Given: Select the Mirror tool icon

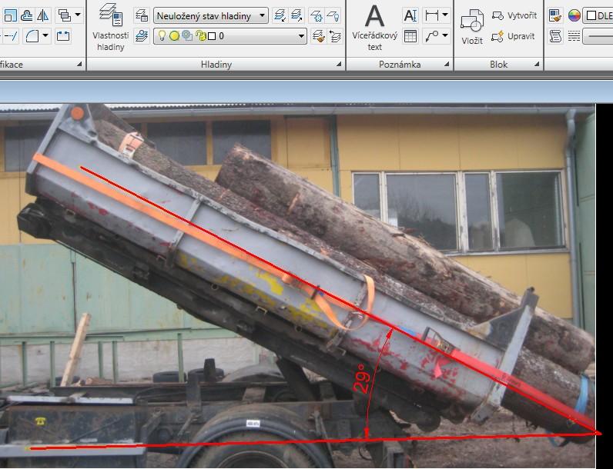Looking at the screenshot, I should pyautogui.click(x=43, y=15).
